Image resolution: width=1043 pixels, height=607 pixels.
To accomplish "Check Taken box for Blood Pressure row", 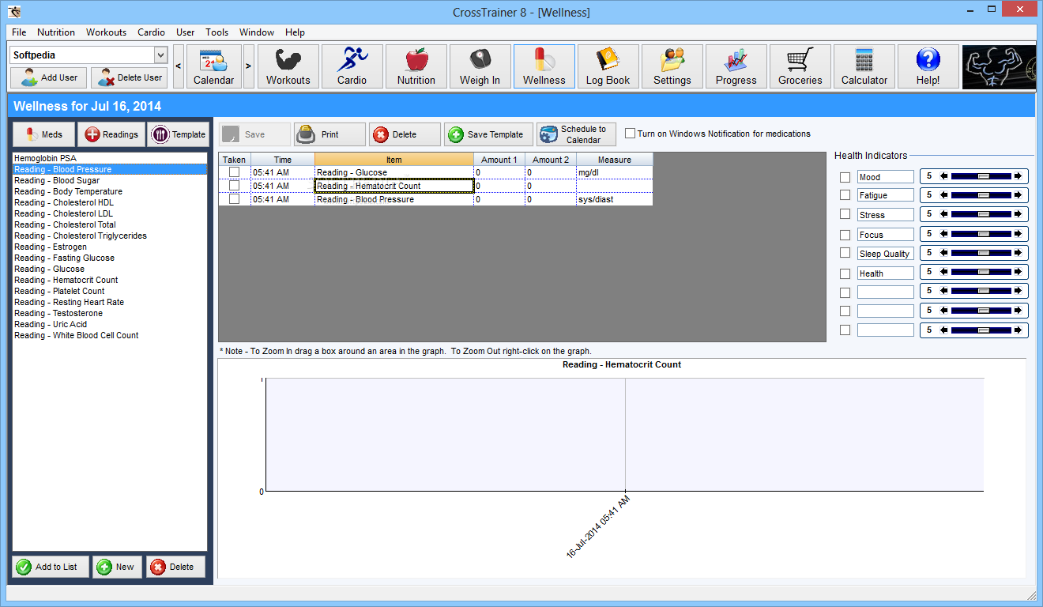I will click(x=235, y=199).
